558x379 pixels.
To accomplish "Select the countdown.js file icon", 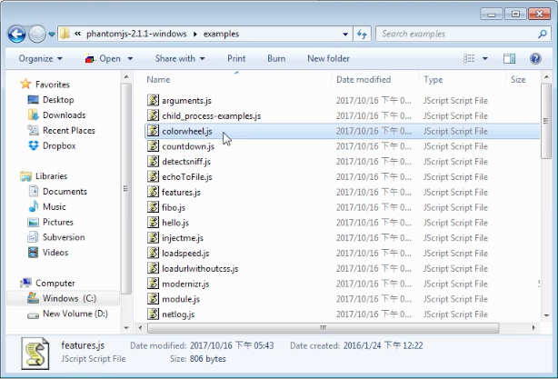I will coord(153,146).
